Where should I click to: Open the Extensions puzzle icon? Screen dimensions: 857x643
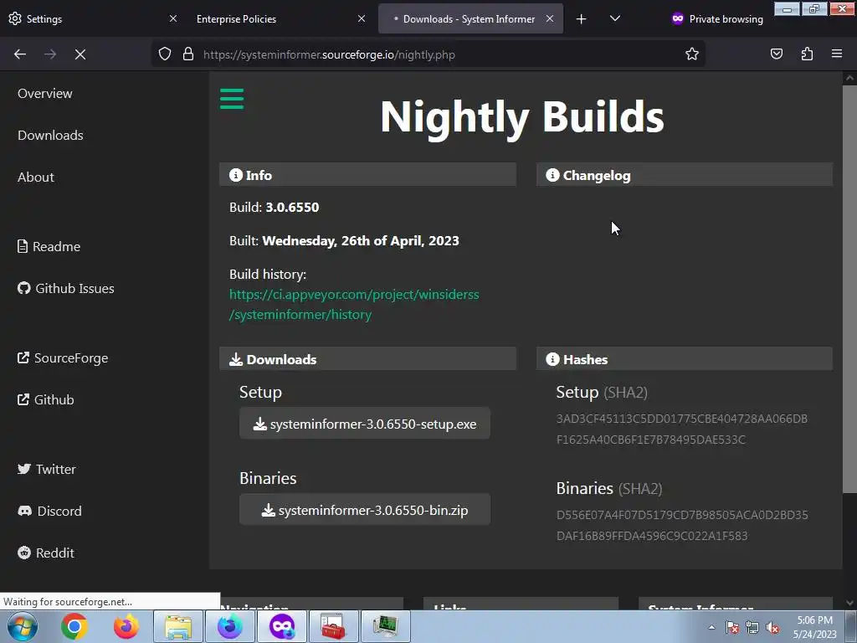(x=807, y=54)
